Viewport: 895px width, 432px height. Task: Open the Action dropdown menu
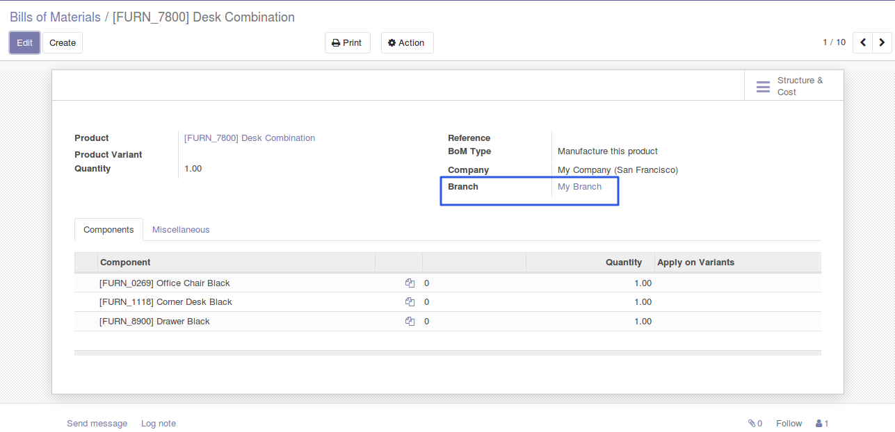coord(407,43)
